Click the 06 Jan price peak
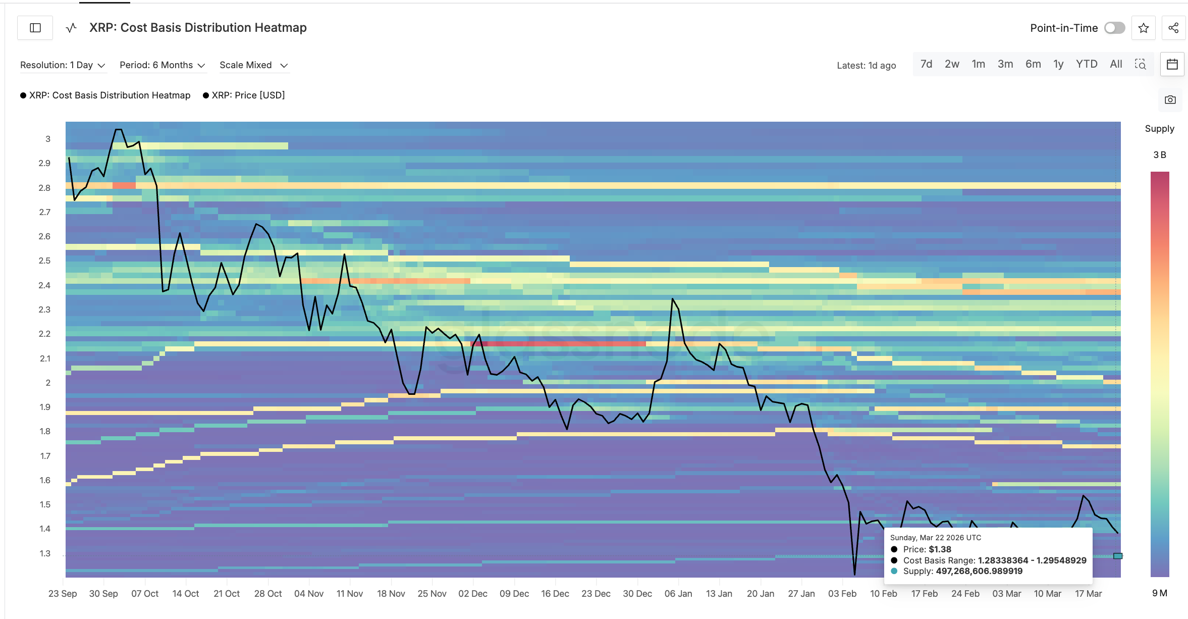Image resolution: width=1188 pixels, height=619 pixels. click(x=673, y=299)
